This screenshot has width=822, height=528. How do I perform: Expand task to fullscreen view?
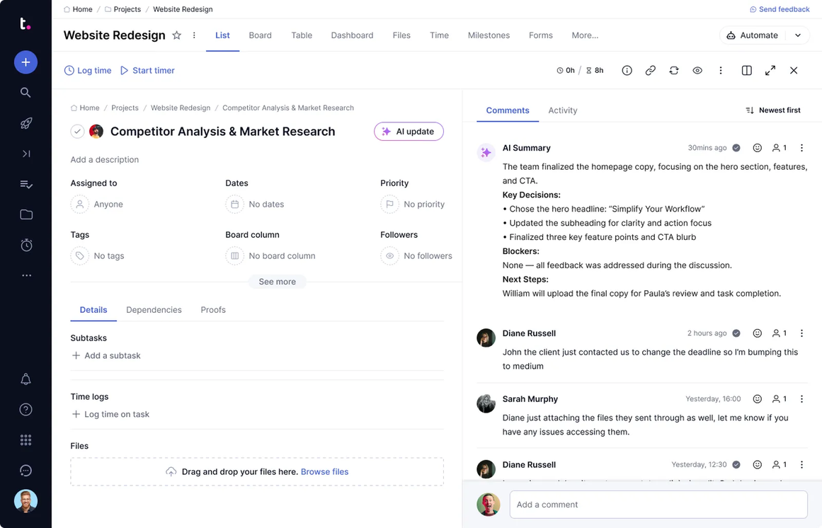pyautogui.click(x=770, y=71)
